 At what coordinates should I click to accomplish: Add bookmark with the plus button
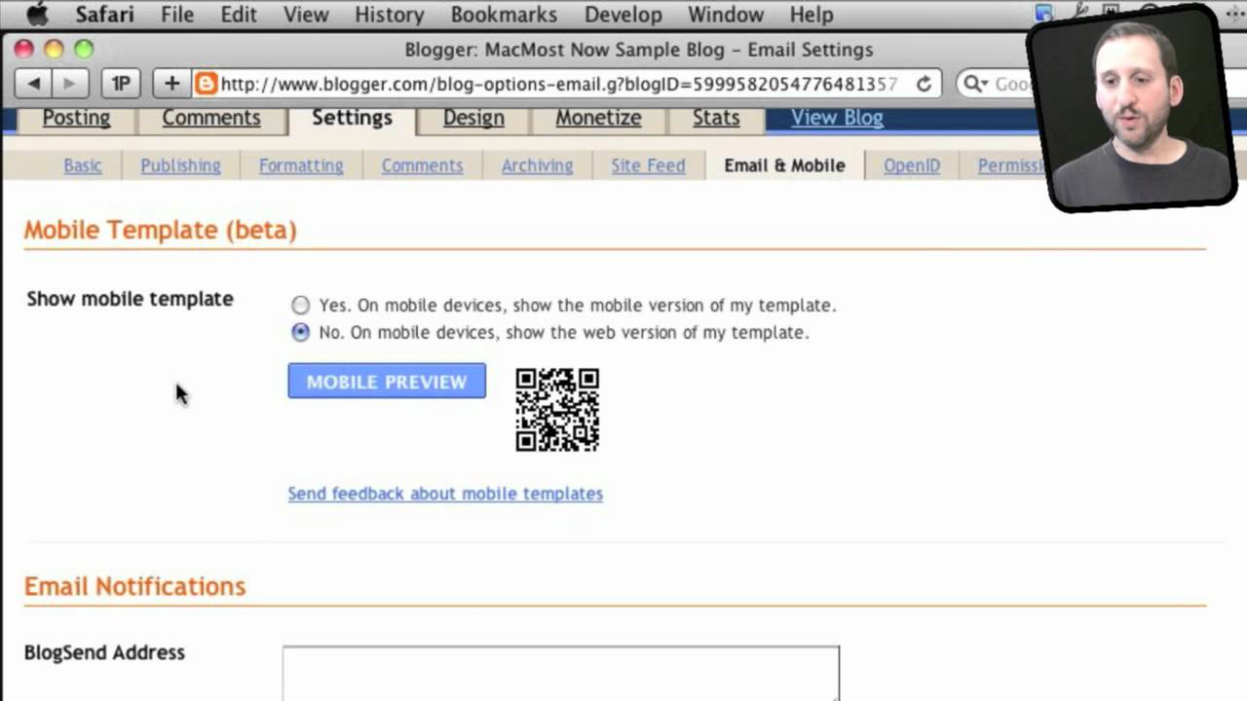(x=171, y=84)
